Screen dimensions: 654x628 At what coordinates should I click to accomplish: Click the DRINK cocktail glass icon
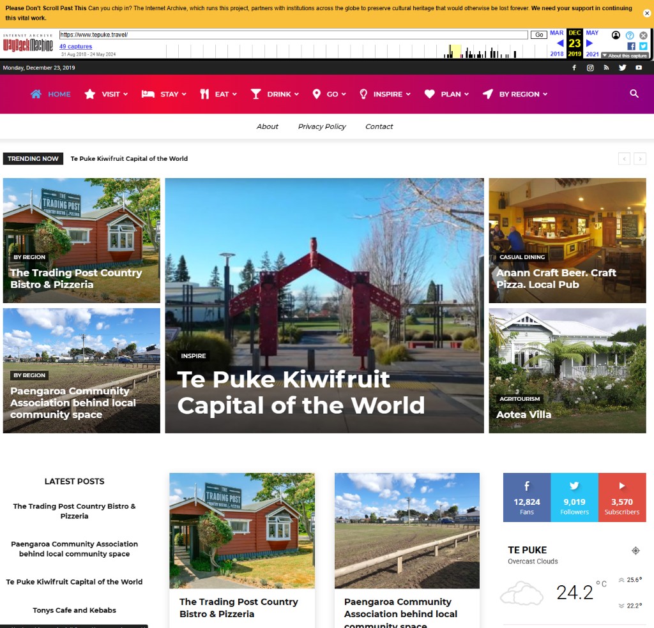[x=255, y=94]
